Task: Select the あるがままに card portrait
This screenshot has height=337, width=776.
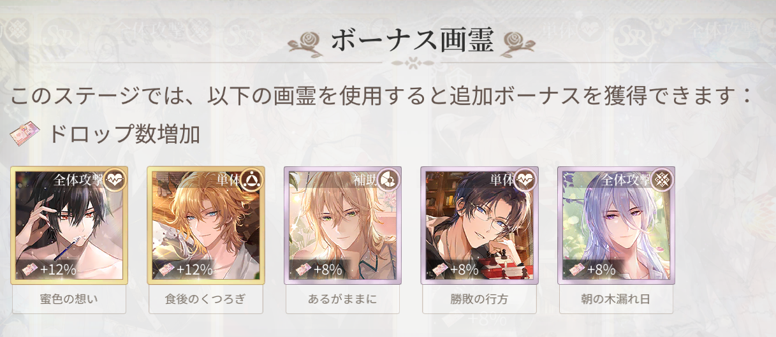Action: (x=342, y=226)
